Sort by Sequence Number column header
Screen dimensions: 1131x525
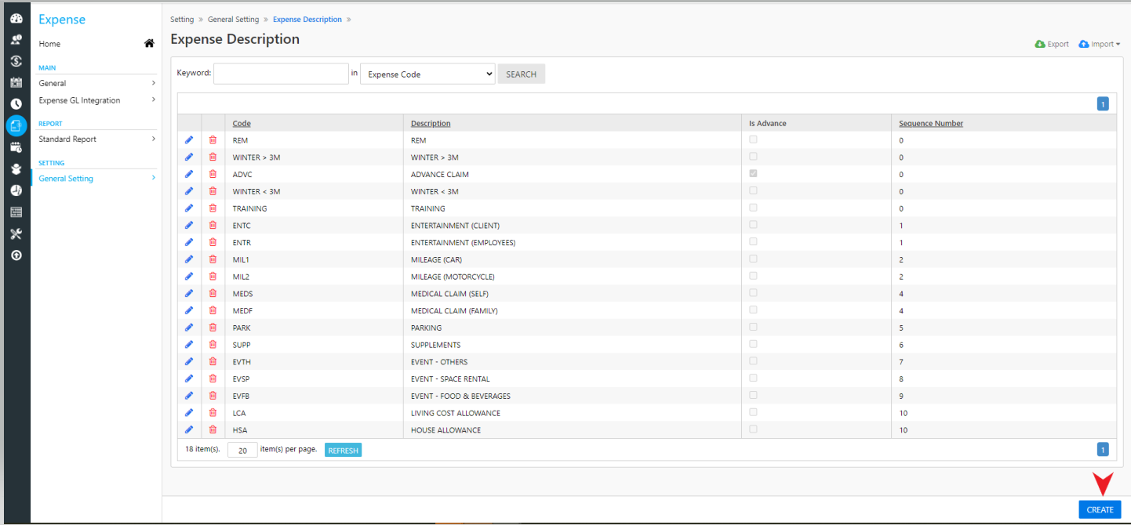coord(931,124)
